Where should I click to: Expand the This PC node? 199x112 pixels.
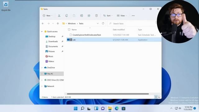[42, 74]
